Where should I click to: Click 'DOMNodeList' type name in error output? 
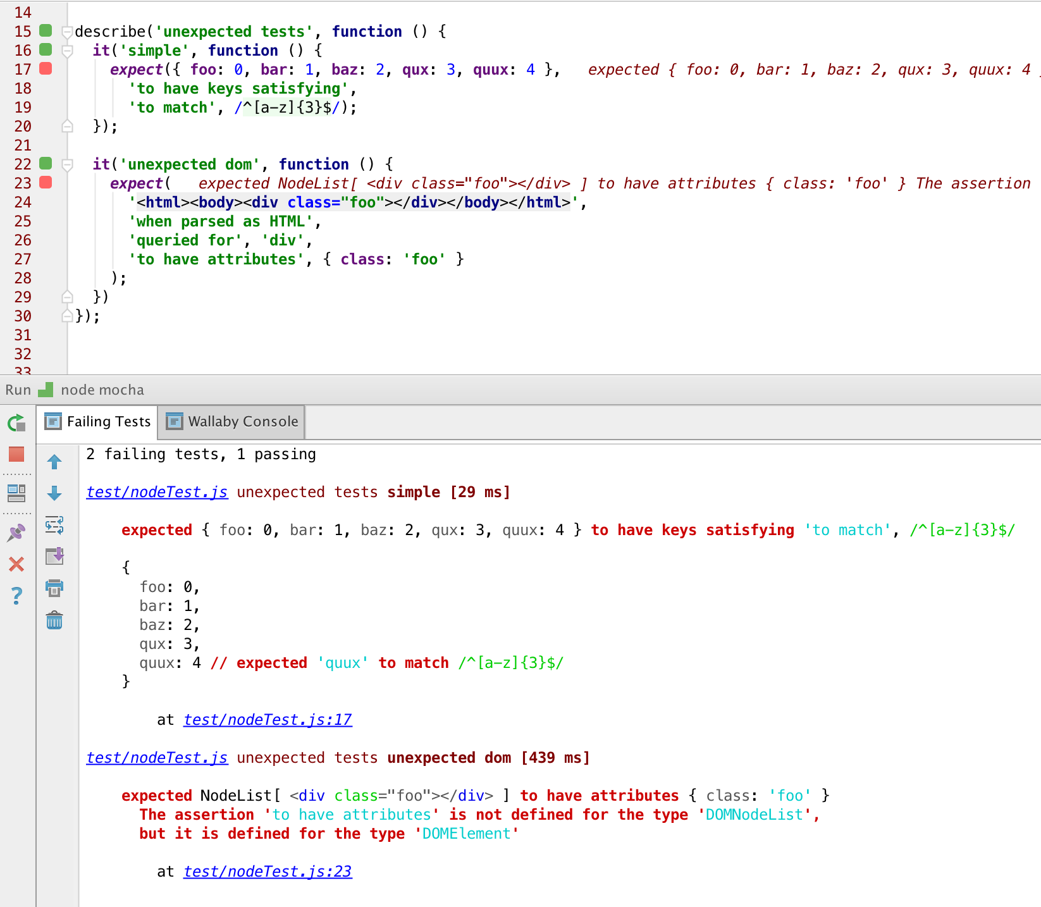pyautogui.click(x=754, y=815)
